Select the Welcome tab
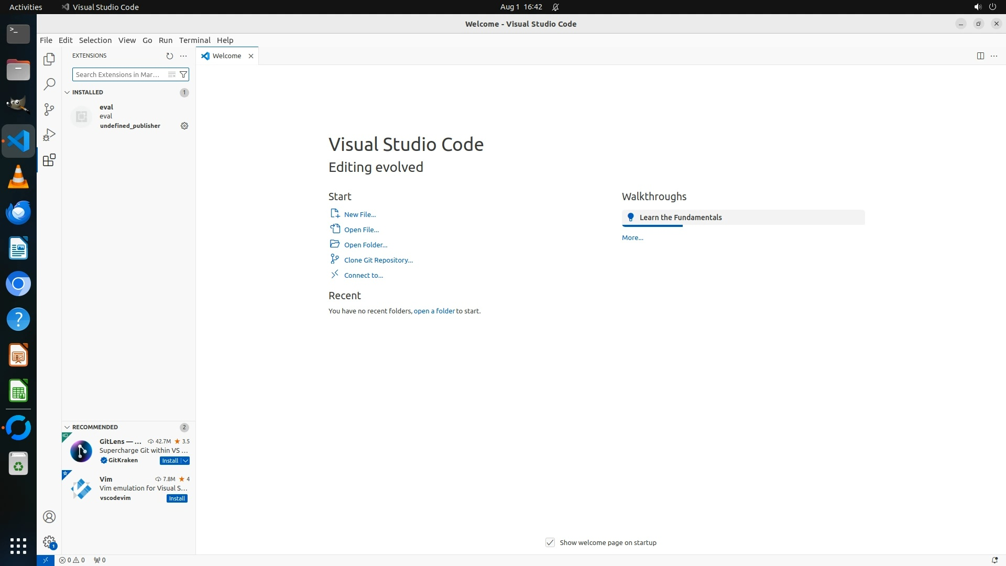This screenshot has width=1006, height=566. coord(226,56)
